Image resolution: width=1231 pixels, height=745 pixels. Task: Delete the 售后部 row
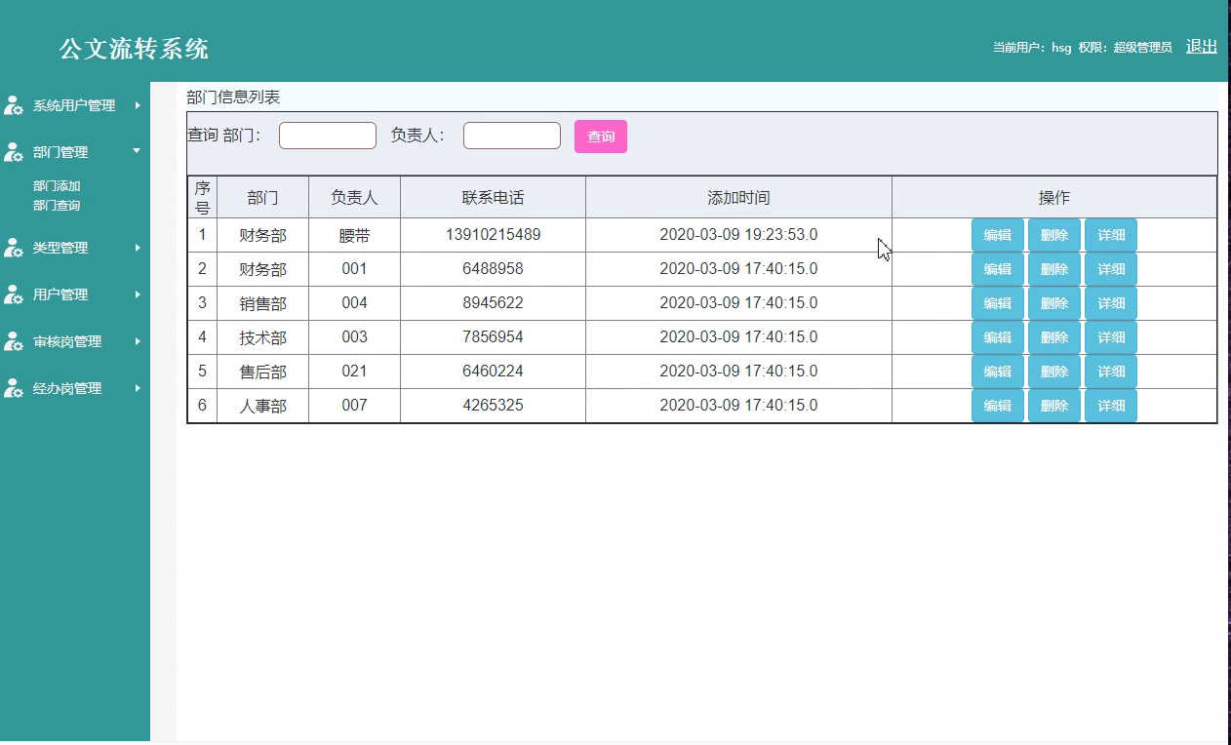(x=1054, y=372)
